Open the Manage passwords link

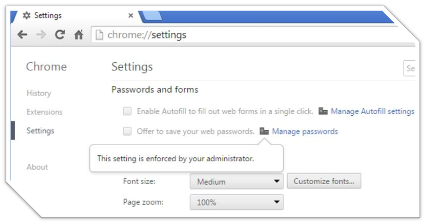click(x=305, y=131)
